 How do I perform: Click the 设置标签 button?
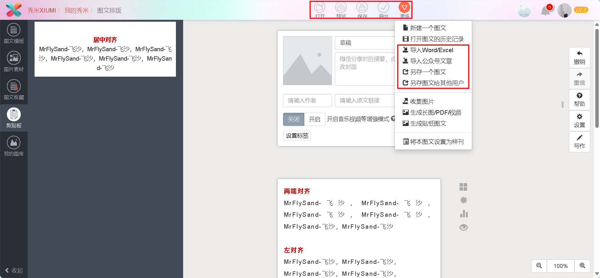[x=297, y=136]
